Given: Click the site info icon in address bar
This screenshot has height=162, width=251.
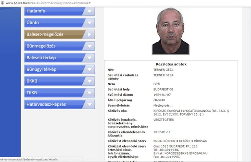Looking at the screenshot, I should 2,3.
